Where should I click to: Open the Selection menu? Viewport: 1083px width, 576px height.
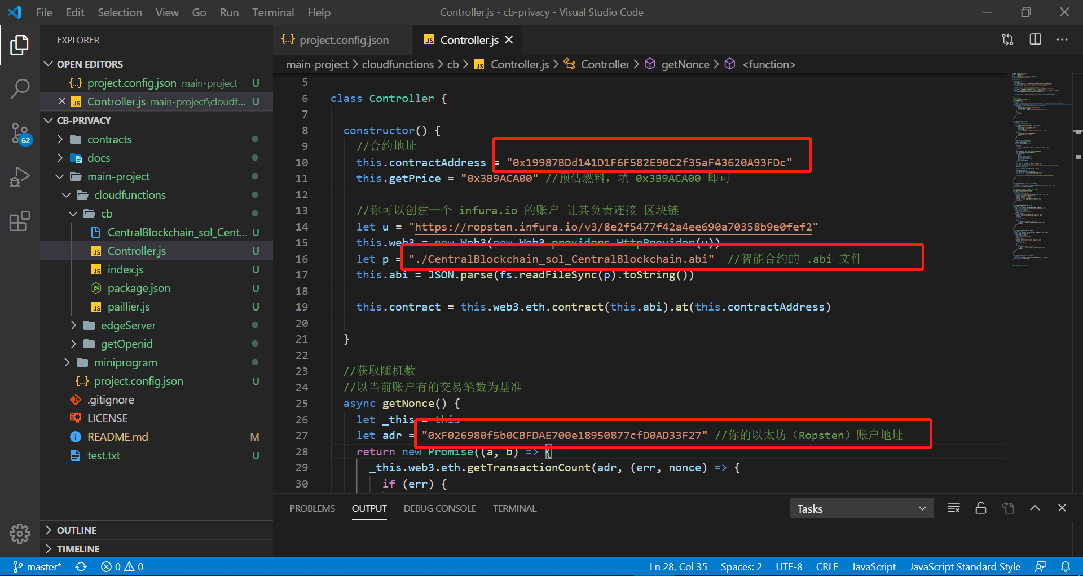click(x=120, y=12)
